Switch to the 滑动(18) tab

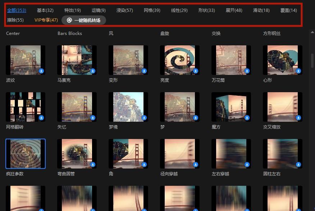[261, 10]
